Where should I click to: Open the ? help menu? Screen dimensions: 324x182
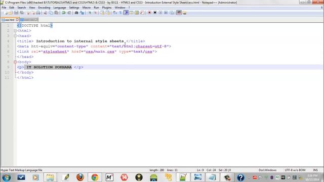coord(129,8)
